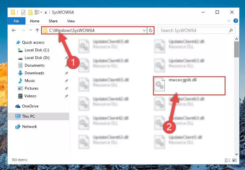The width and height of the screenshot is (245, 170).
Task: Click the Network icon in sidebar
Action: coord(18,127)
